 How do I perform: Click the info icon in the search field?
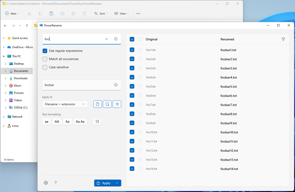click(116, 39)
